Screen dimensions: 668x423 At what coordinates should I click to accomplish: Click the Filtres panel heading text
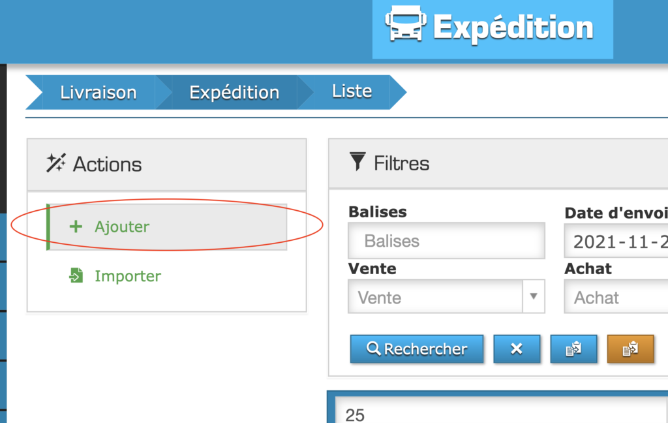point(401,163)
